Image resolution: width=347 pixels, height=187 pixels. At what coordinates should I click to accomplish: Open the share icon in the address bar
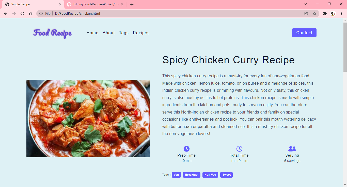tap(306, 13)
